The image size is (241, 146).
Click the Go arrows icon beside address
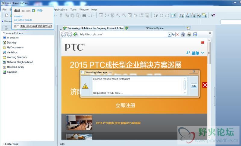pos(173,34)
